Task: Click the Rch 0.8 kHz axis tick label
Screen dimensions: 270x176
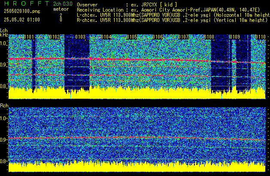Action: point(3,161)
